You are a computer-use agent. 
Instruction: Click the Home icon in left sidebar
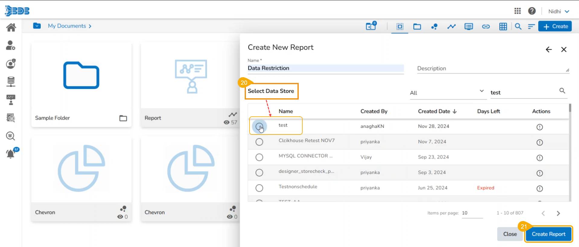pyautogui.click(x=11, y=27)
